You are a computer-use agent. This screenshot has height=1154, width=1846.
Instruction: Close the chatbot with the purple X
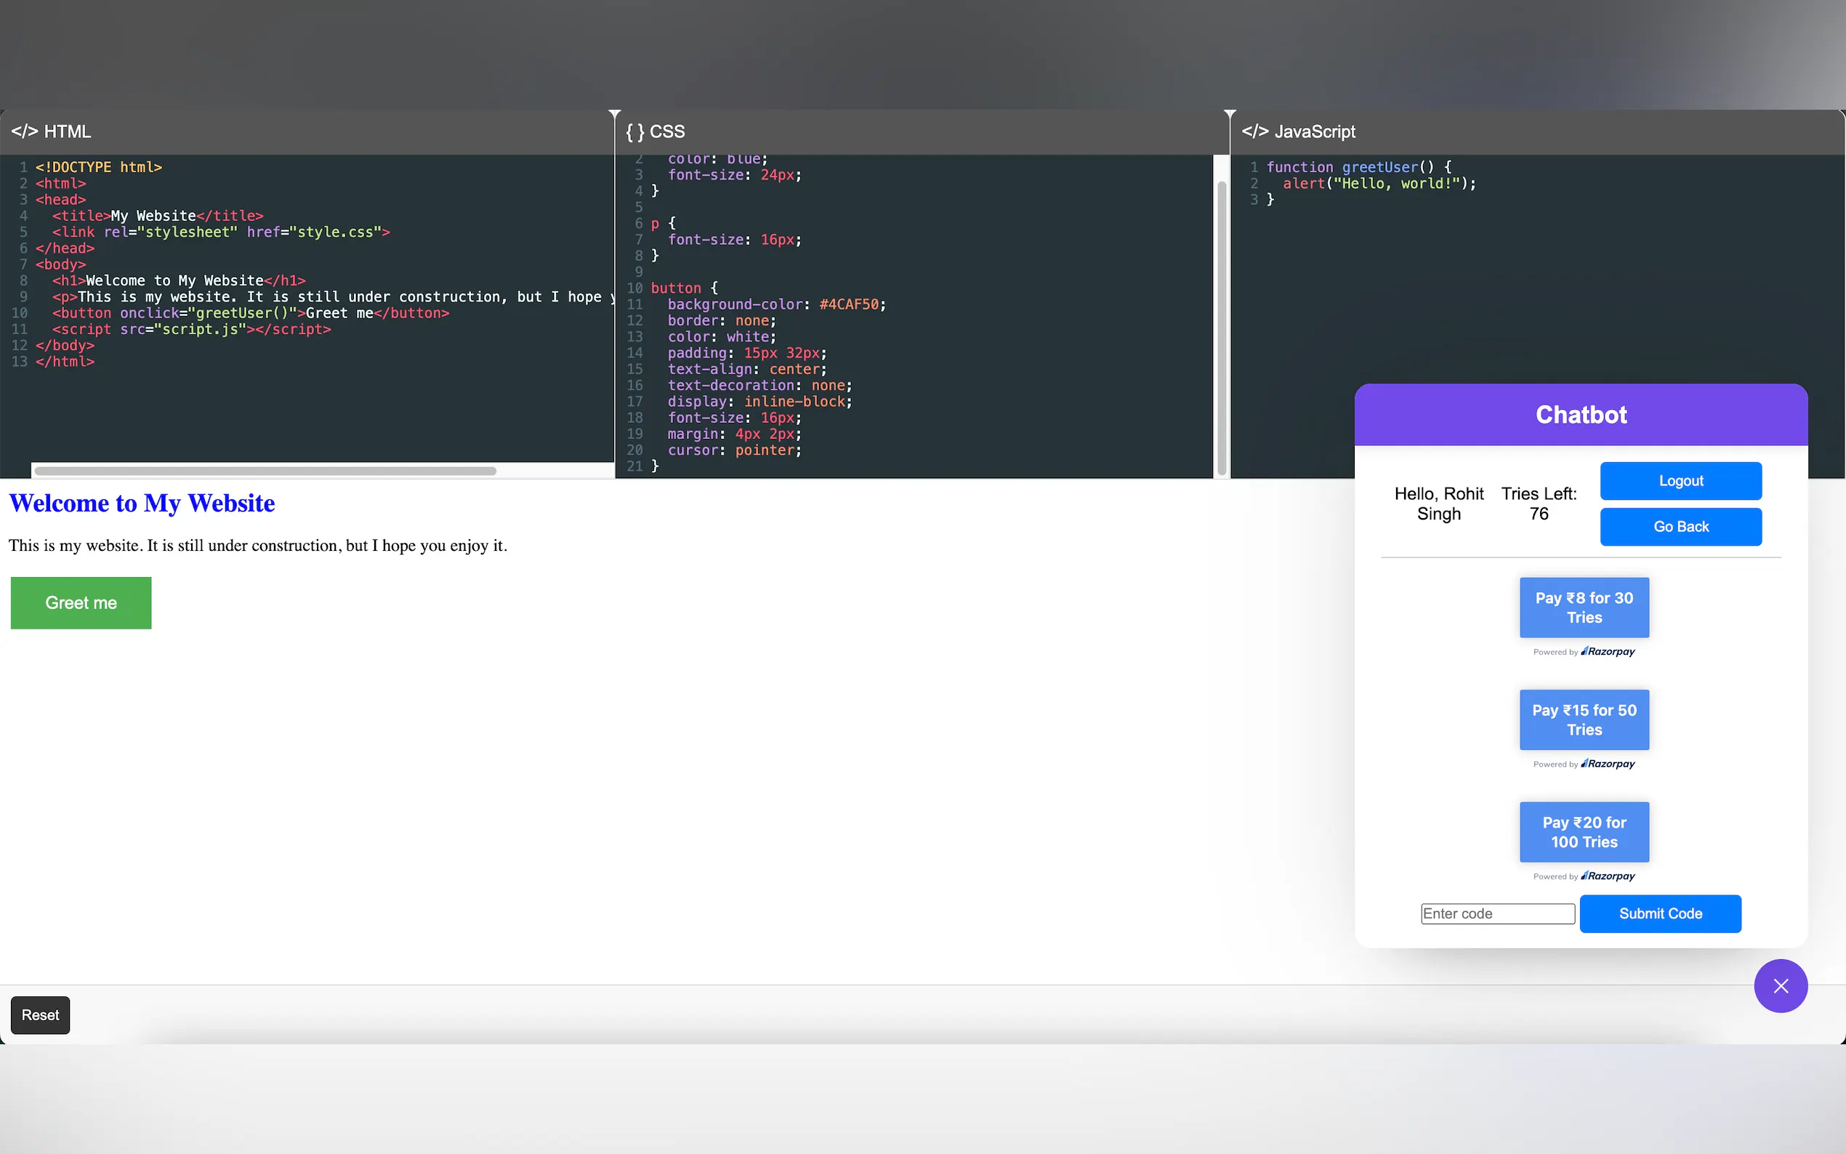pyautogui.click(x=1781, y=985)
